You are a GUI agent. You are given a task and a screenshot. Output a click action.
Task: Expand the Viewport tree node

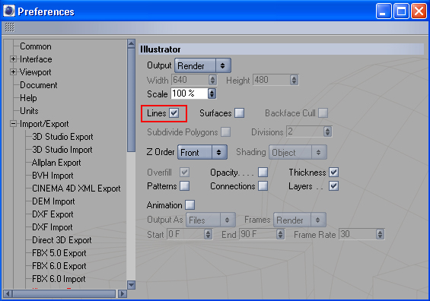(x=13, y=71)
